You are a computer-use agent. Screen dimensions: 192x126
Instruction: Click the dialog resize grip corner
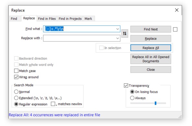pos(180,117)
